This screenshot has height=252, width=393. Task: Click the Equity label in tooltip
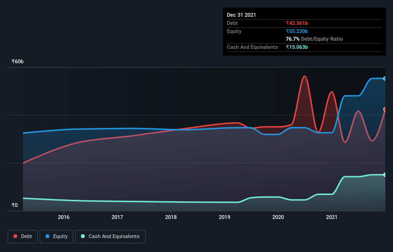tap(234, 31)
